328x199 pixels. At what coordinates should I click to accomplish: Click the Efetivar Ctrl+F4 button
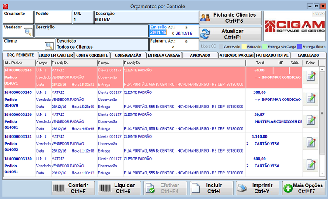point(165,188)
